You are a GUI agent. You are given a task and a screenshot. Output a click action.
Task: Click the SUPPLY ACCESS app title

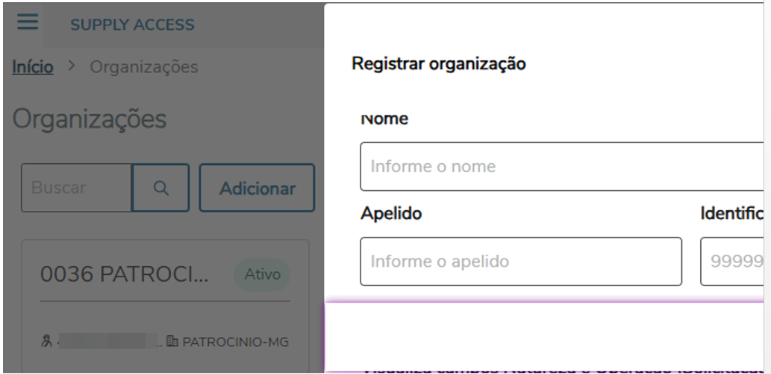pos(132,25)
